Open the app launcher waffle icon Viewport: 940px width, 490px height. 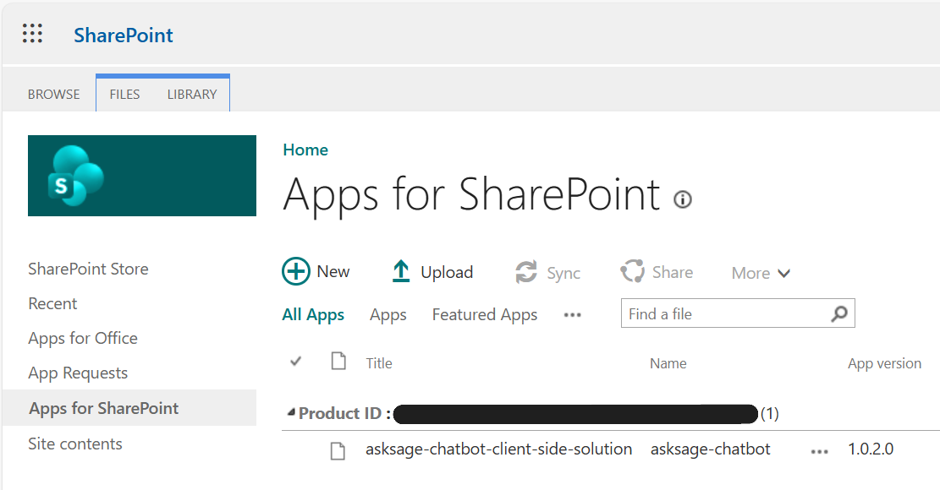click(32, 33)
